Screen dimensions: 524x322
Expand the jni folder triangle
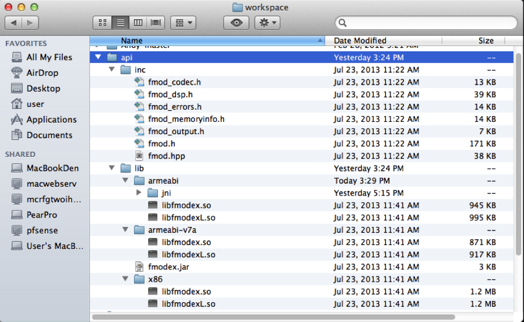coord(139,192)
